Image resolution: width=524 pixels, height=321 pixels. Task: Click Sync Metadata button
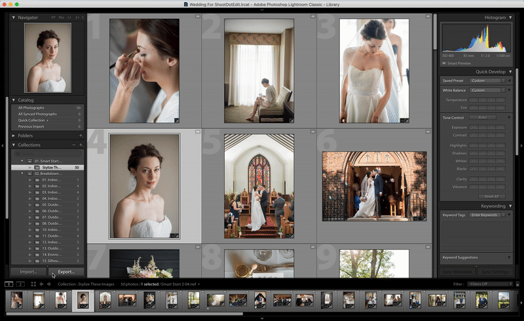point(457,272)
